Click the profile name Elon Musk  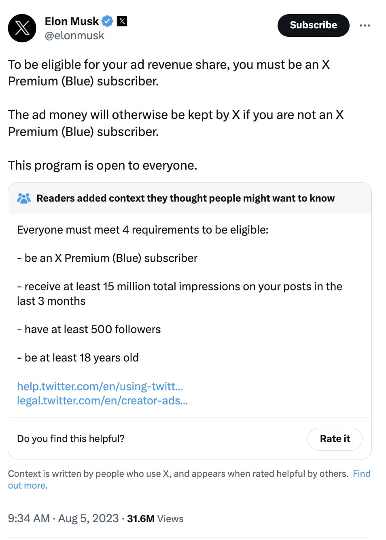click(x=73, y=21)
